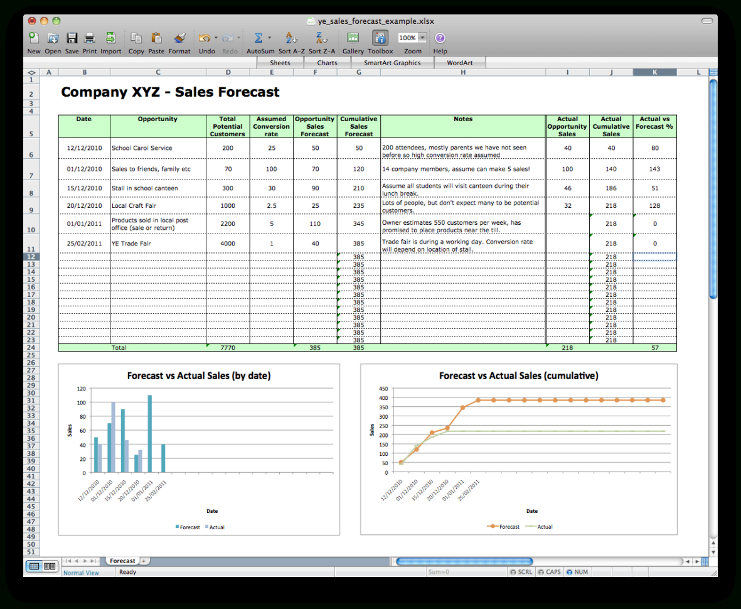Select the Sort A-Z icon
This screenshot has height=609, width=741.
pyautogui.click(x=291, y=38)
